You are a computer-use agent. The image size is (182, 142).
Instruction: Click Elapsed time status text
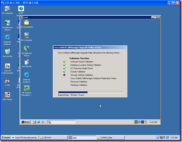pos(71,95)
